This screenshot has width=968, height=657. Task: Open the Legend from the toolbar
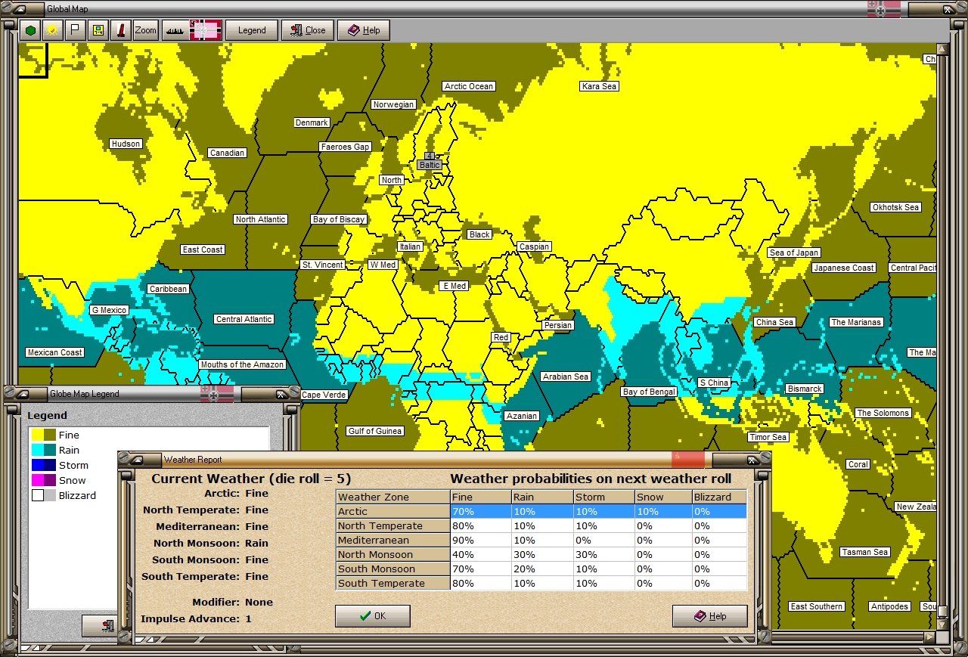[x=252, y=30]
